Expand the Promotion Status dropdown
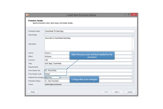Viewport: 163px width, 109px height. tap(133, 81)
